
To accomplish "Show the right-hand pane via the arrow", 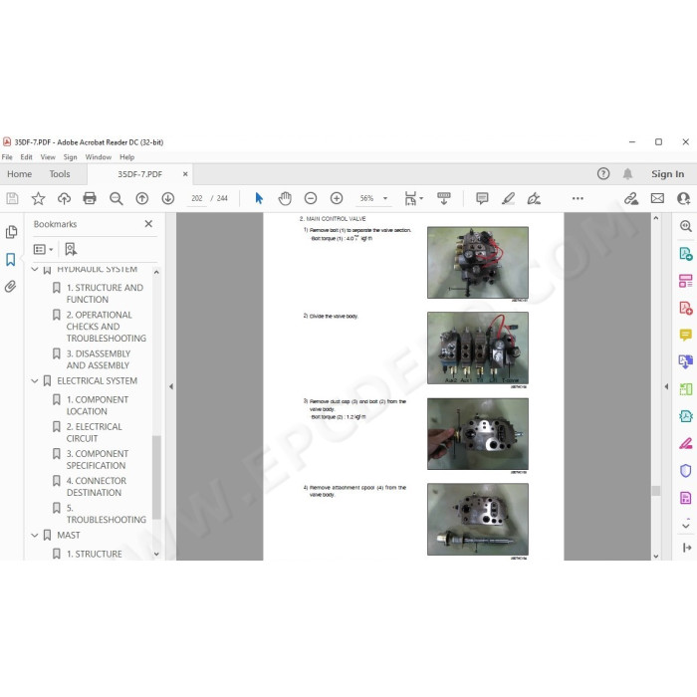I will click(666, 386).
